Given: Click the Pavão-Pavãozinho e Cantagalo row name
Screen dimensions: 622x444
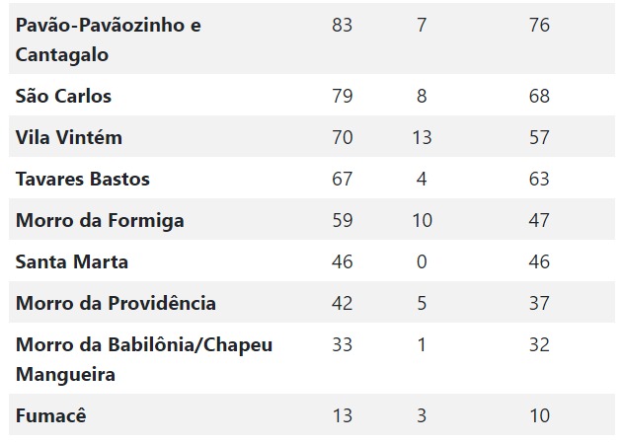Looking at the screenshot, I should pos(109,40).
